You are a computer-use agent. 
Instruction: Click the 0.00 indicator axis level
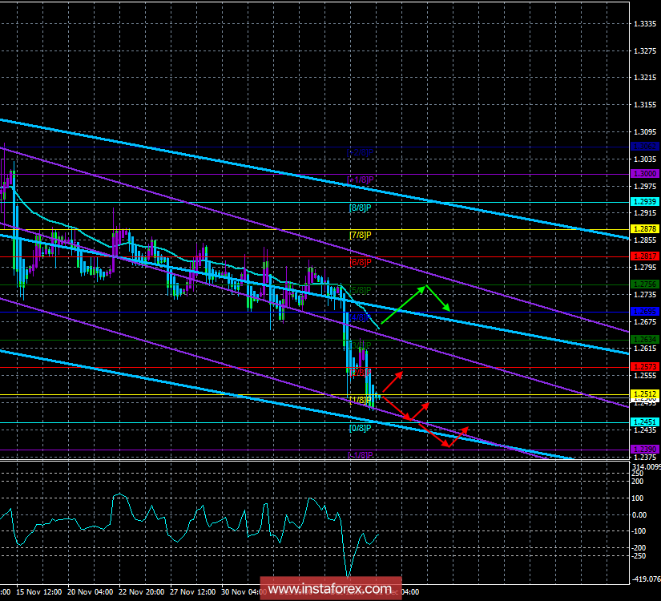pos(639,515)
